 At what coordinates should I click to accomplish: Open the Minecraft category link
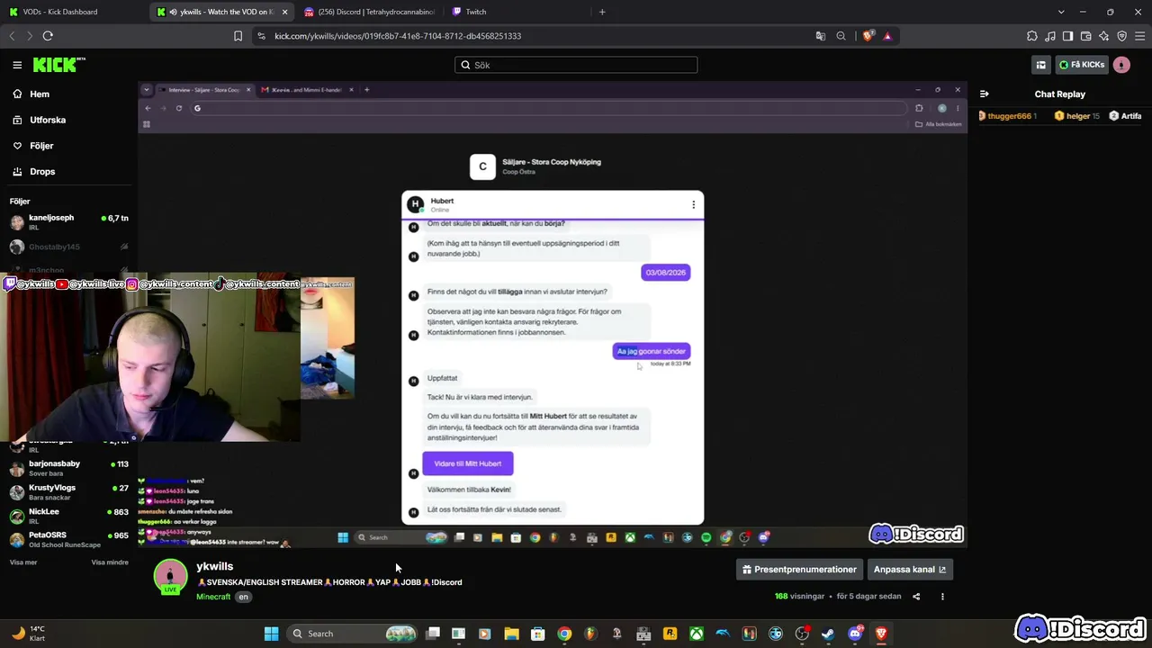[213, 597]
